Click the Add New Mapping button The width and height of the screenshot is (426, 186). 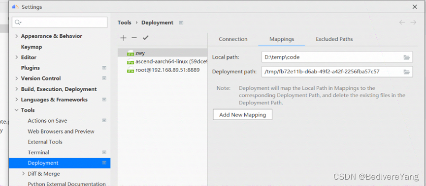pos(243,114)
